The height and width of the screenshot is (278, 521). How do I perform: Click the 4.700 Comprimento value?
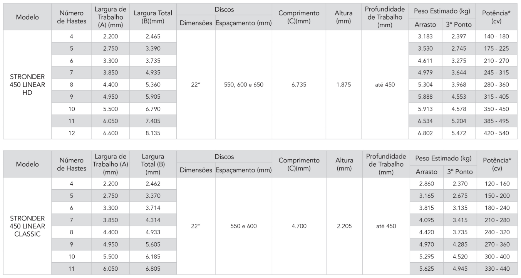(299, 226)
